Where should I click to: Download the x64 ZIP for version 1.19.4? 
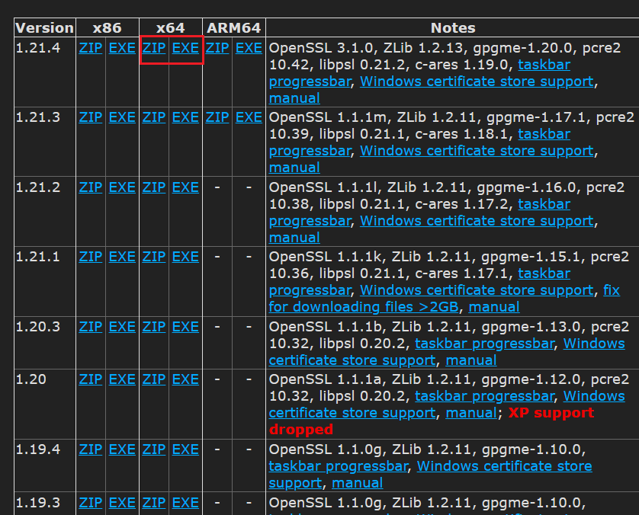pos(154,449)
